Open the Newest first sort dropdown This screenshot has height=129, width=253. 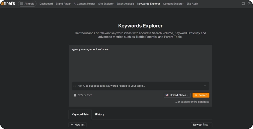coord(202,125)
